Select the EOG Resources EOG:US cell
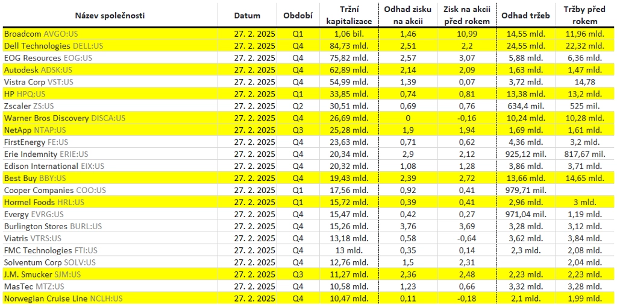617x307 pixels. [110, 58]
